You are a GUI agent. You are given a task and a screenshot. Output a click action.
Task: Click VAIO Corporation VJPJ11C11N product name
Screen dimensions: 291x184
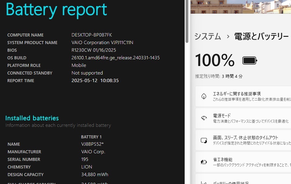[x=102, y=43]
